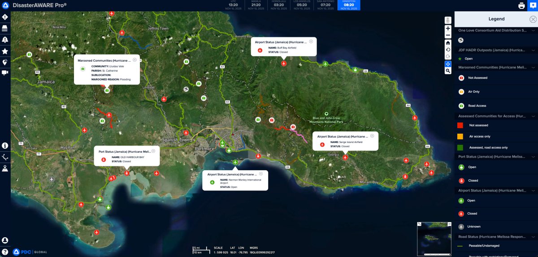Collapse Port Status legend section
This screenshot has height=257, width=538.
click(532, 156)
